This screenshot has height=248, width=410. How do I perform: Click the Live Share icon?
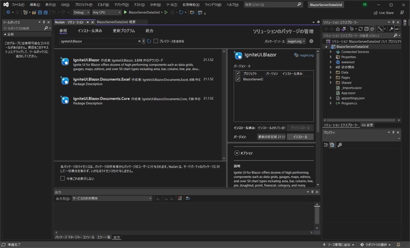376,13
